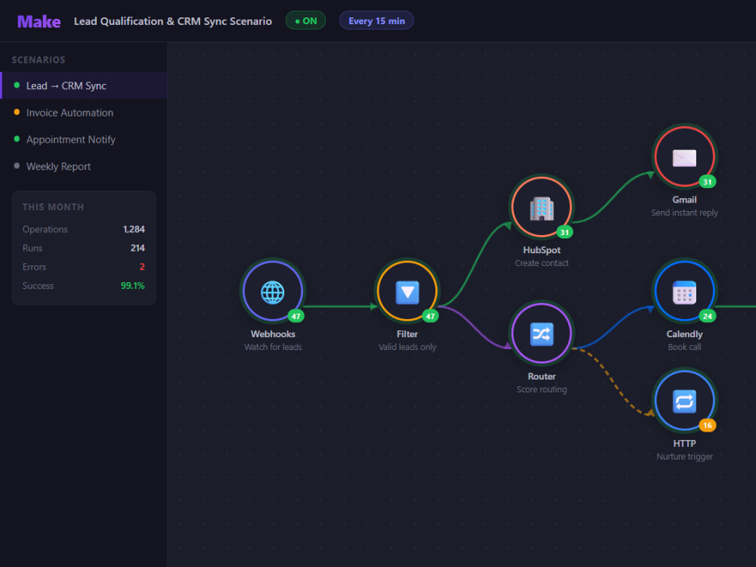Click the Calendly module label
The width and height of the screenshot is (756, 567).
(x=684, y=333)
